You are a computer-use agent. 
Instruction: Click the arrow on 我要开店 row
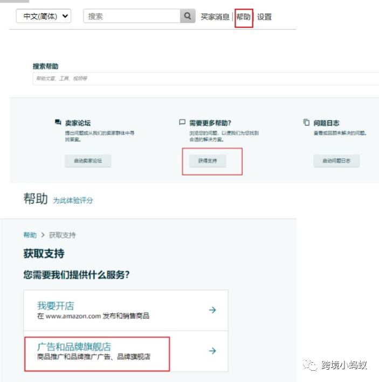click(212, 310)
